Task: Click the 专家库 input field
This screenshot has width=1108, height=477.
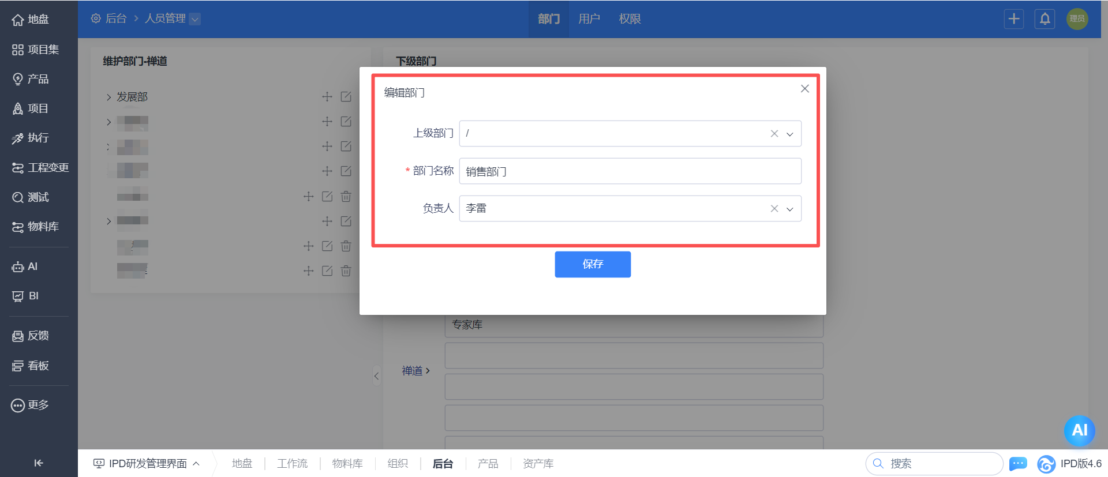Action: pos(634,325)
